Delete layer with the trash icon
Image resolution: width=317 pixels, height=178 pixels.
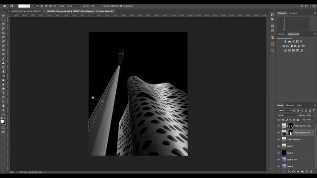tap(312, 172)
